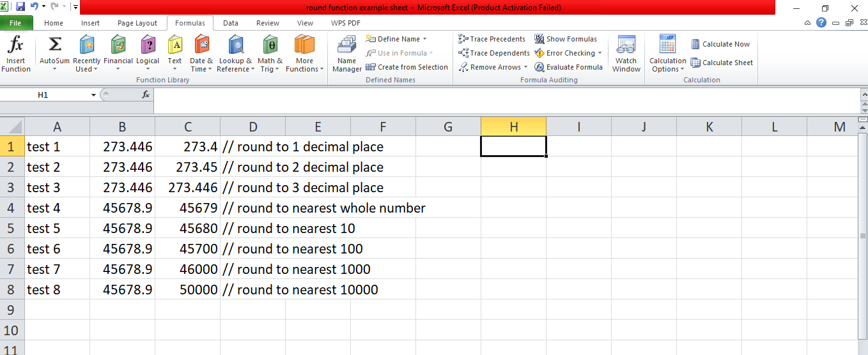Click Evaluate Formula
This screenshot has width=868, height=355.
pos(568,67)
